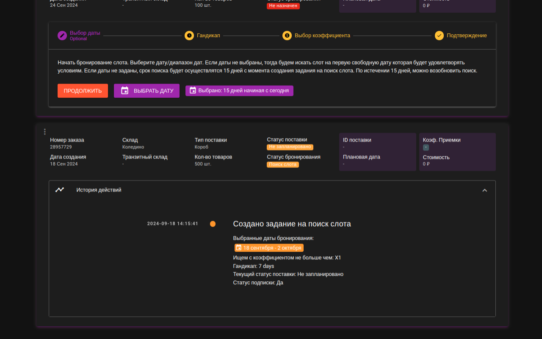Open the three-dot menu for order 28957729
Screen dimensions: 542x339
(x=45, y=132)
